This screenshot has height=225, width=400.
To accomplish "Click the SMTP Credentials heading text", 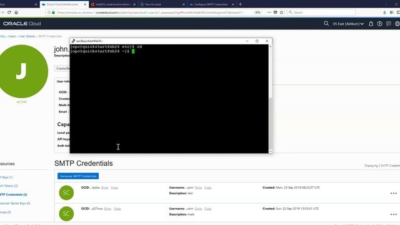I will pyautogui.click(x=83, y=163).
